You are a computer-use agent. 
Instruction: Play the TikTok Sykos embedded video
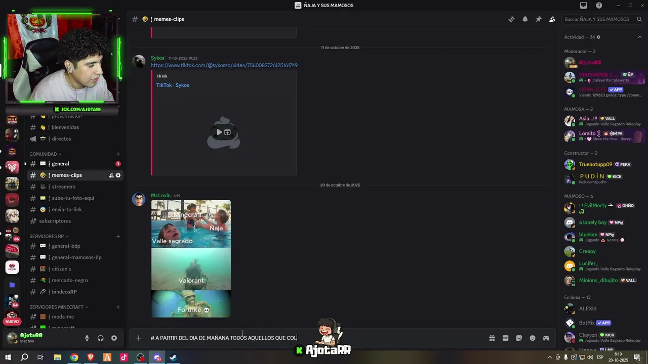pos(219,132)
